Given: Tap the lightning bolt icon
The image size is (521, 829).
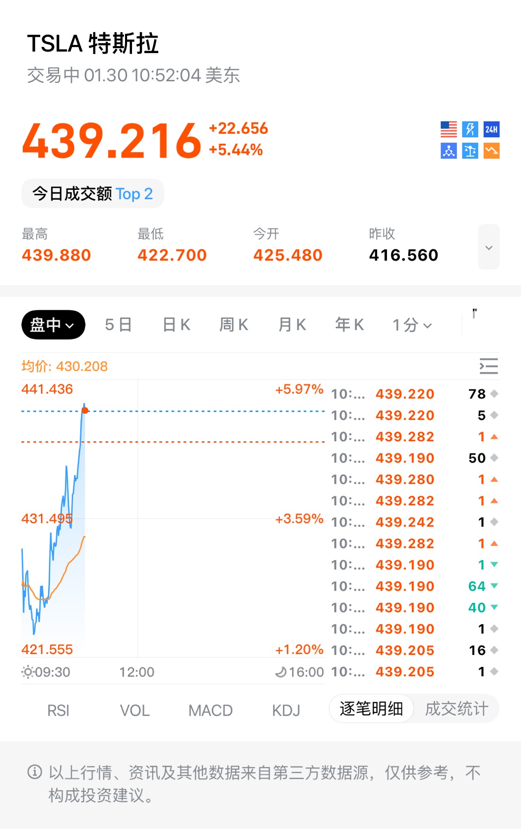Looking at the screenshot, I should pos(470,129).
